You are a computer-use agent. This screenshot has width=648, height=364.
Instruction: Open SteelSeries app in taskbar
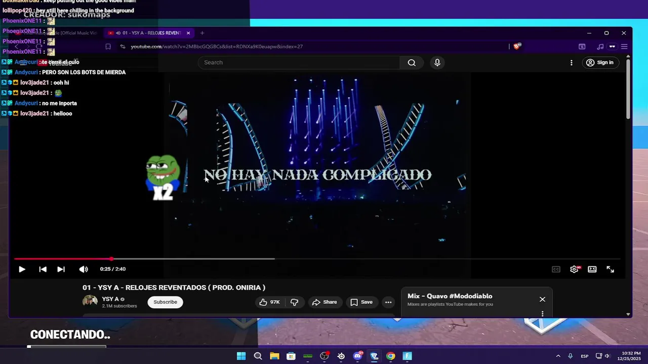click(x=341, y=356)
